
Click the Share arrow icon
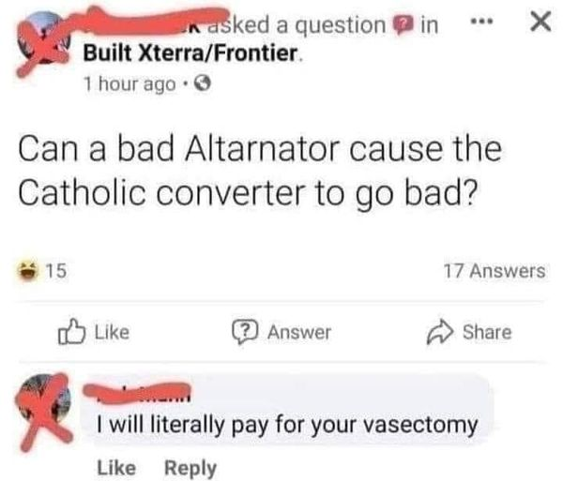(x=439, y=332)
